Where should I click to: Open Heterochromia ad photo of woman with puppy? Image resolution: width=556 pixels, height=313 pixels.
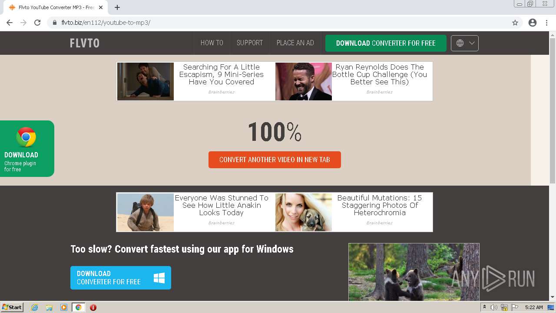(x=304, y=212)
